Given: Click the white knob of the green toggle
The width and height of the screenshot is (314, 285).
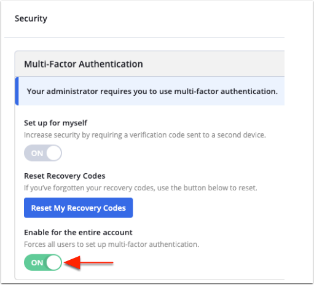Looking at the screenshot, I should pyautogui.click(x=53, y=262).
